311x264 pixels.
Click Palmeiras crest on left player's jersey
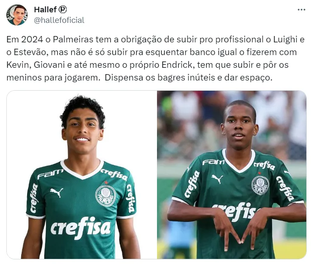coord(105,196)
